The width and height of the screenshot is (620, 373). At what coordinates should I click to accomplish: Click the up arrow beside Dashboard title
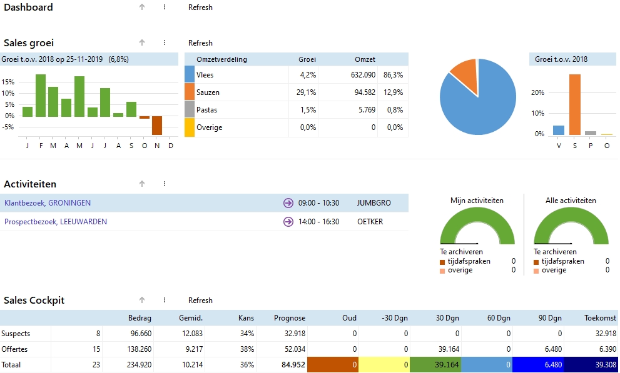click(x=142, y=7)
